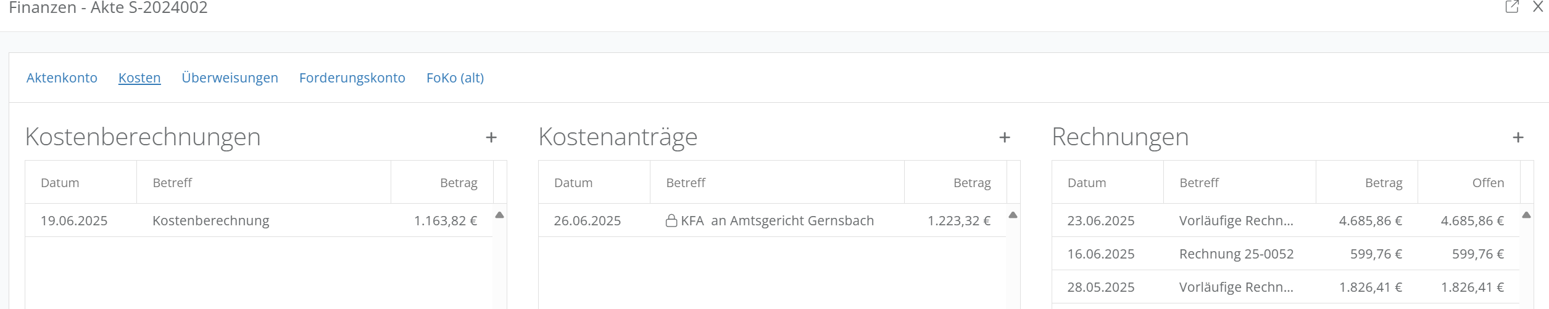Add a new Rechnung with plus icon

click(1518, 138)
